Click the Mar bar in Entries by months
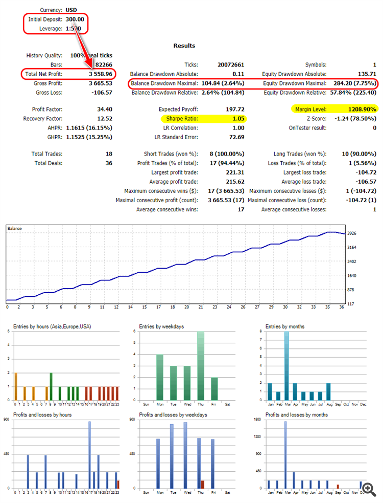This screenshot has height=503, width=383. [286, 366]
